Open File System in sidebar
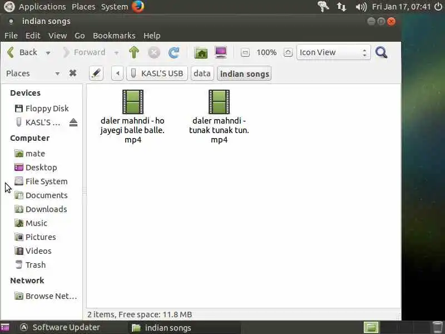 (41, 181)
